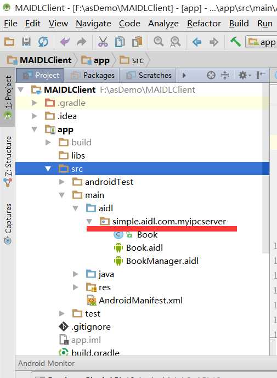Click the Save All floppy disk icon
Screen dimensions: 277x378
pos(26,42)
